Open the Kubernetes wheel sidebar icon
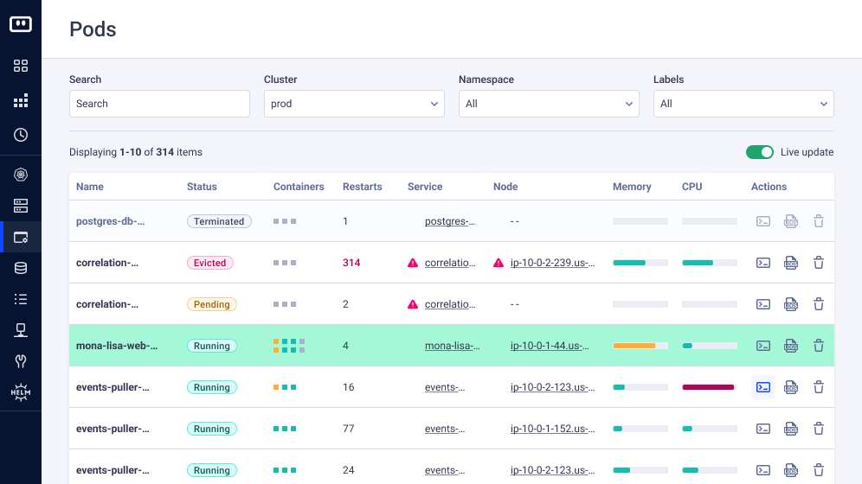The width and height of the screenshot is (862, 484). click(21, 175)
